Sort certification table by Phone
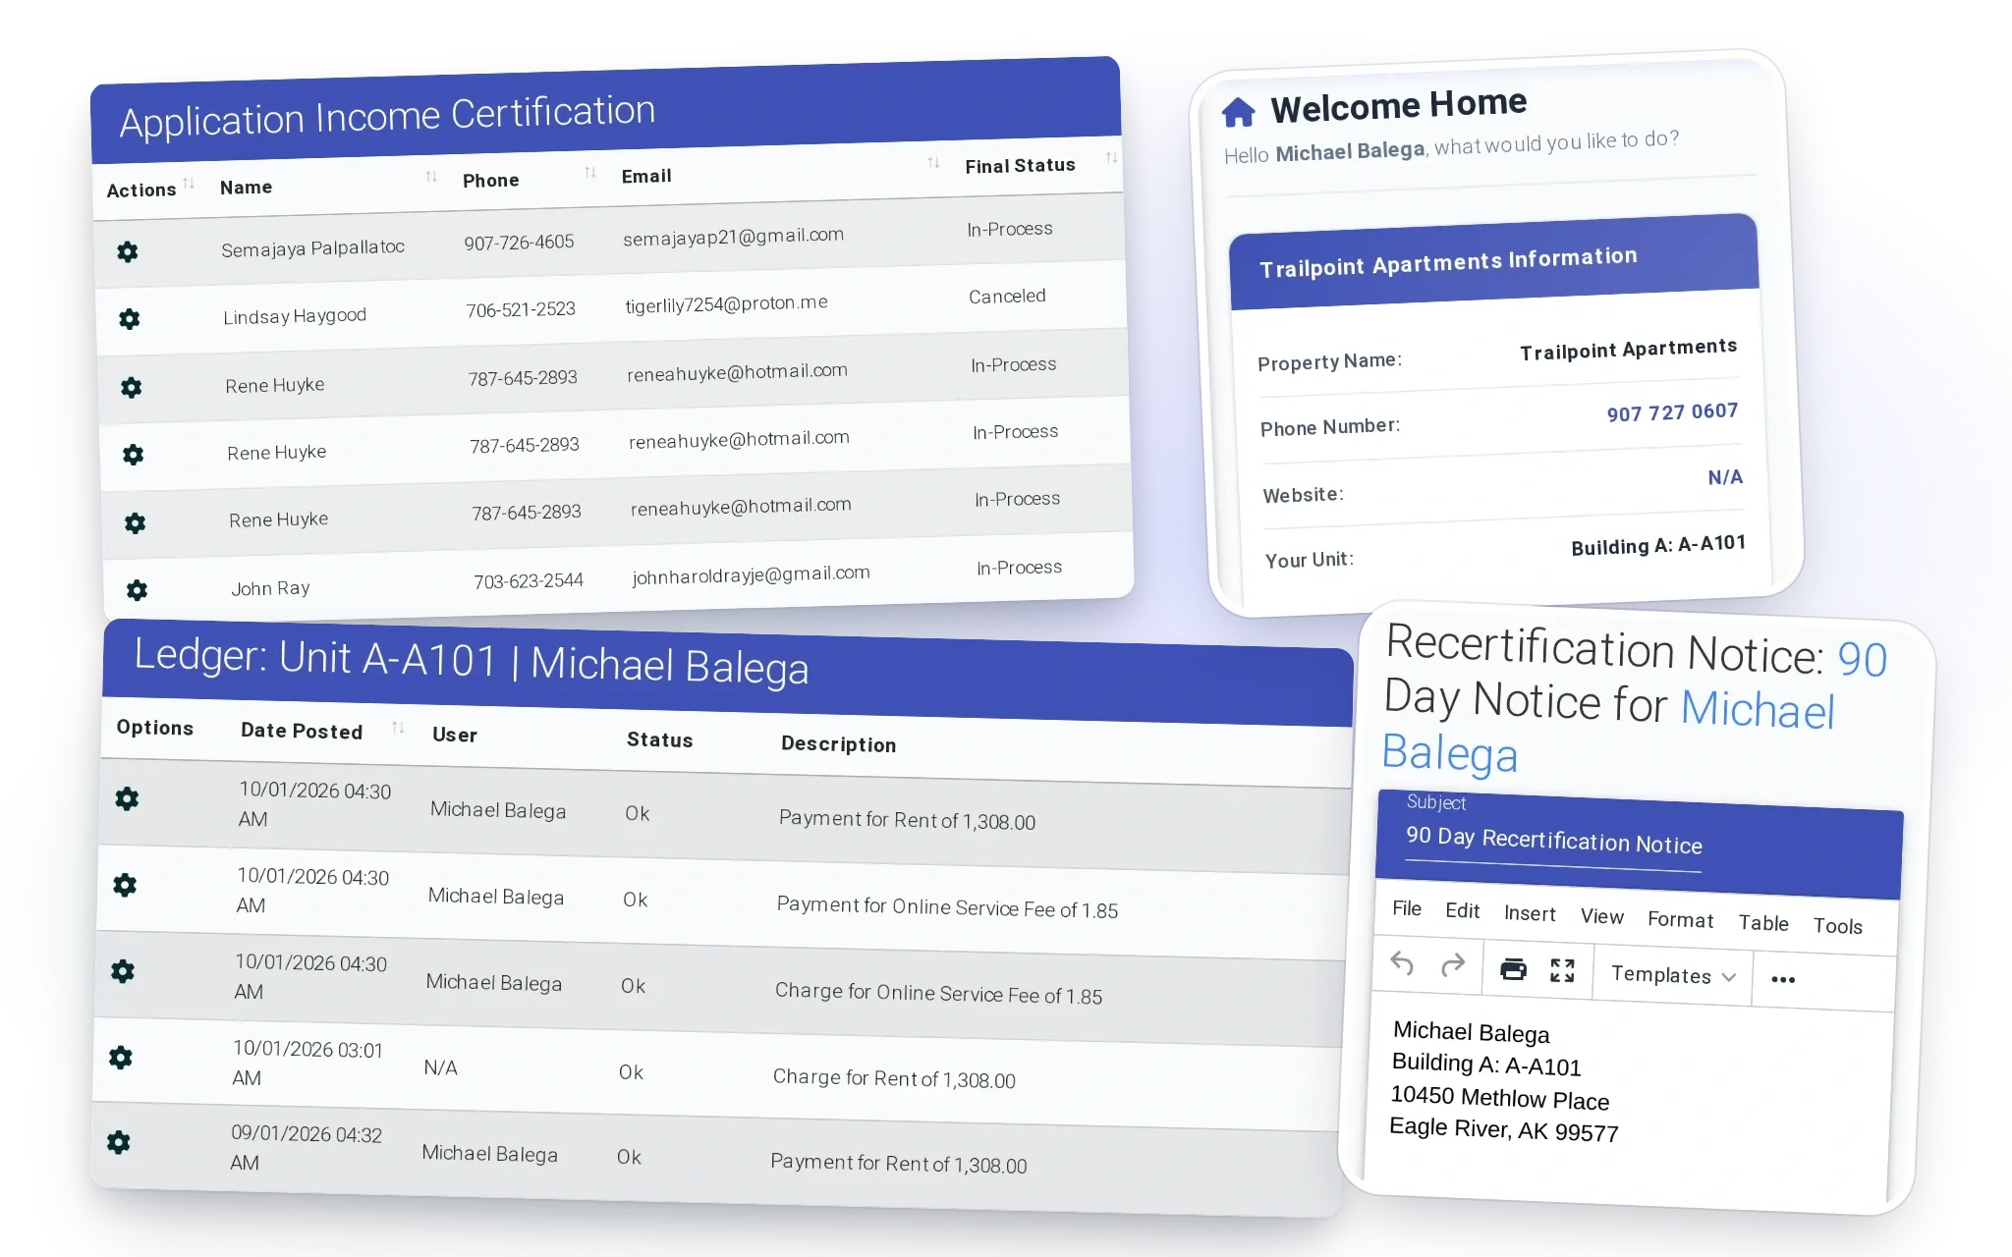 point(590,173)
